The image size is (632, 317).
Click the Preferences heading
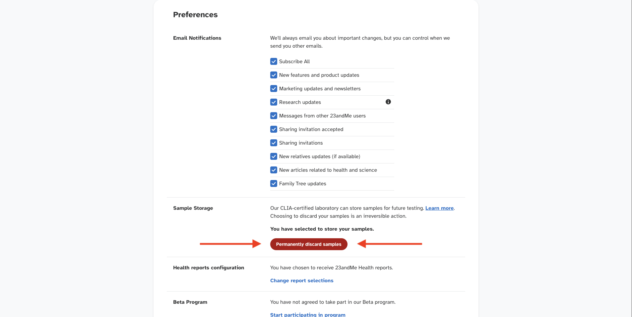(x=195, y=15)
